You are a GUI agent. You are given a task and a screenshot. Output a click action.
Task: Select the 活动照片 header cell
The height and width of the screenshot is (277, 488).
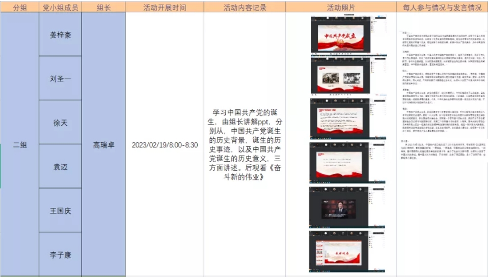(x=341, y=8)
